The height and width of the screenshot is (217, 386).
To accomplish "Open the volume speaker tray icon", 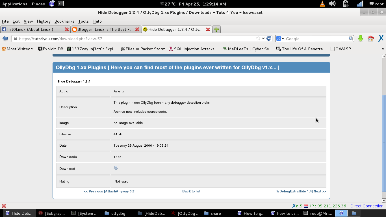I will (333, 4).
